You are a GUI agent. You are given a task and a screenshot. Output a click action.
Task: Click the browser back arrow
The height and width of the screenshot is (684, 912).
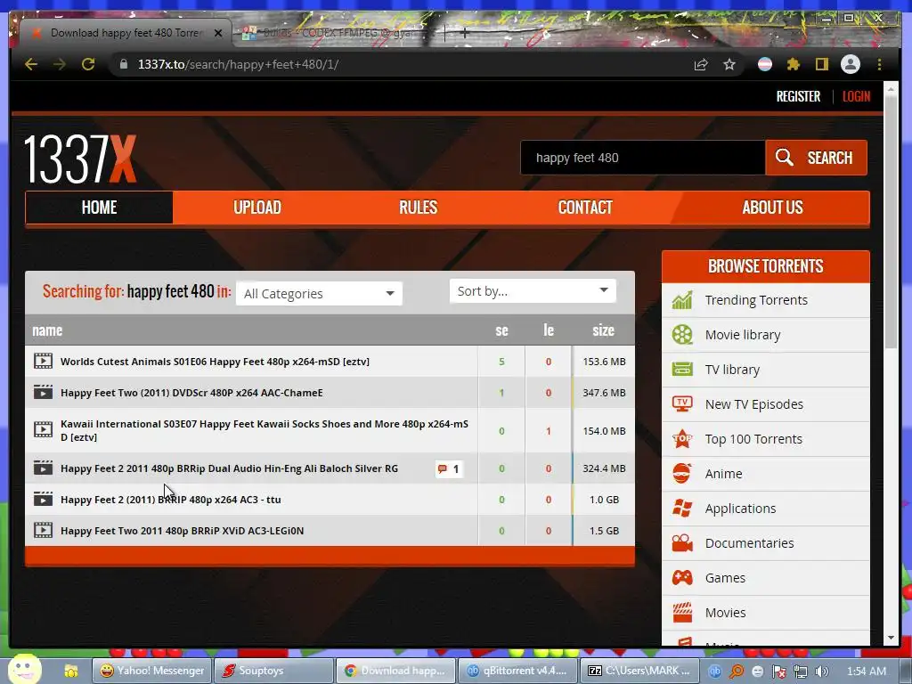tap(31, 64)
